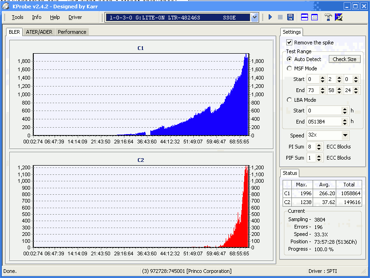Click the split-view layout icon

pyautogui.click(x=304, y=17)
